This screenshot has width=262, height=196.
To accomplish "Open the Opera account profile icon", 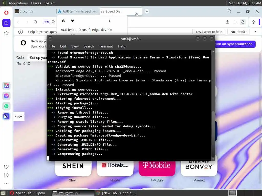I will (243, 22).
